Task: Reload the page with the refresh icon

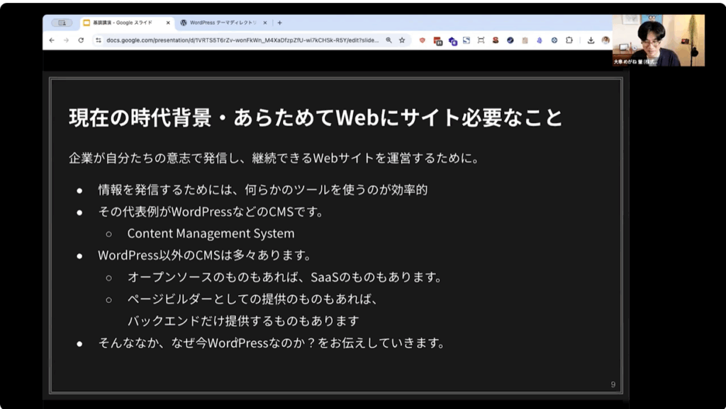Action: pyautogui.click(x=81, y=40)
